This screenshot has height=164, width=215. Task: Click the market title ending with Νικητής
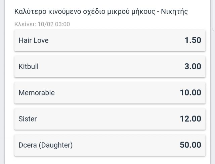coord(101,12)
